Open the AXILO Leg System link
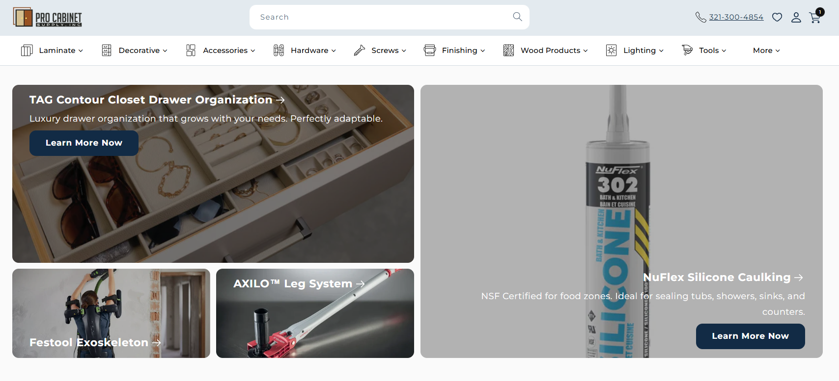This screenshot has height=381, width=839. point(299,284)
